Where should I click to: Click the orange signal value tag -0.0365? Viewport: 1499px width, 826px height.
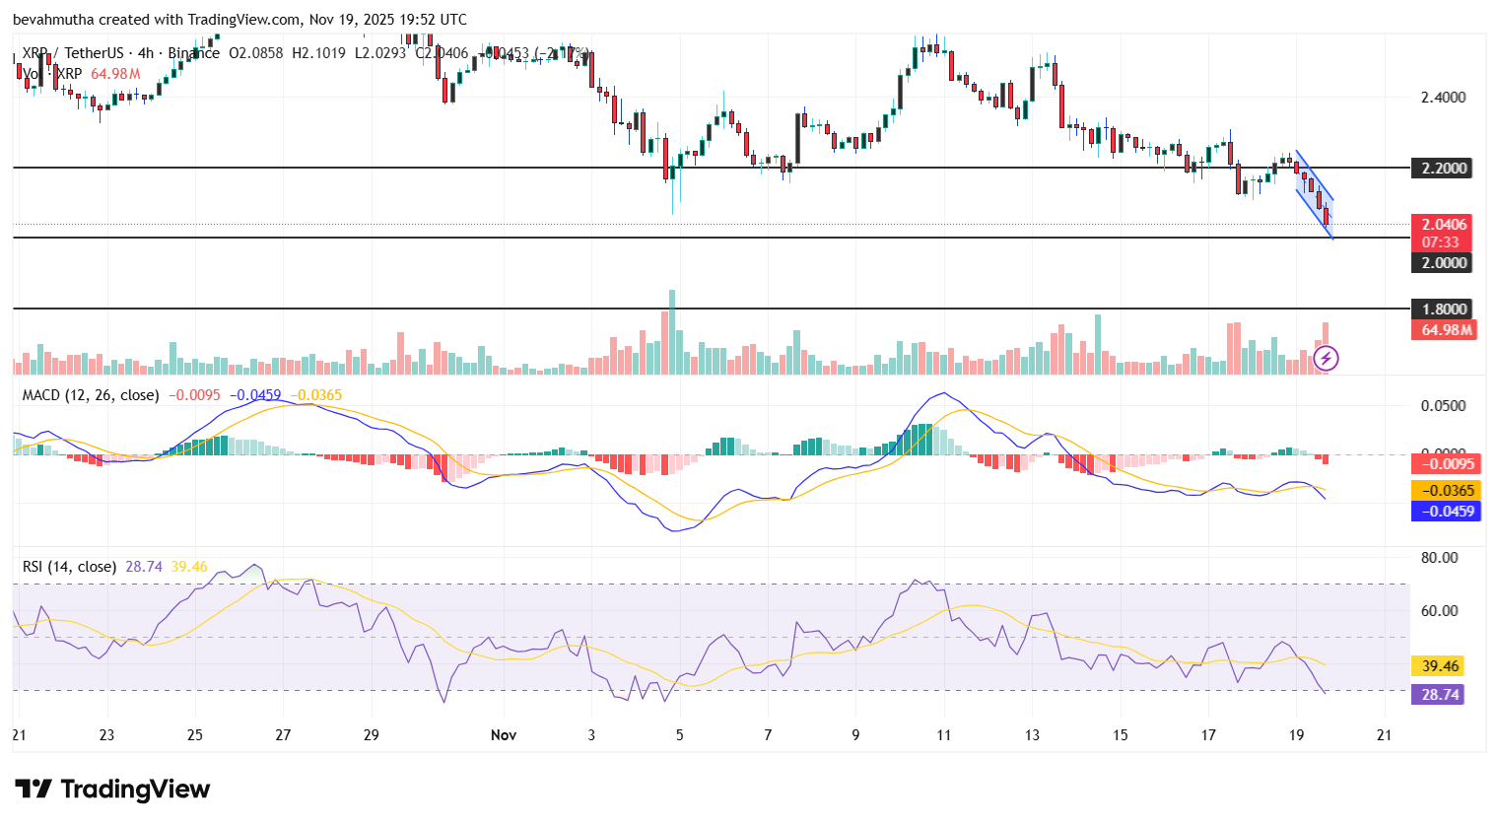pyautogui.click(x=1446, y=490)
